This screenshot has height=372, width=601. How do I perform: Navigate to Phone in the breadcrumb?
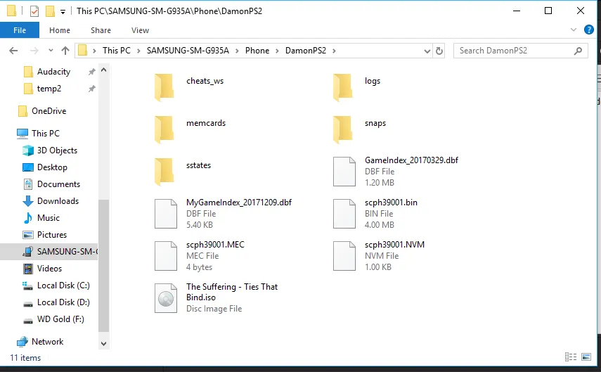257,51
